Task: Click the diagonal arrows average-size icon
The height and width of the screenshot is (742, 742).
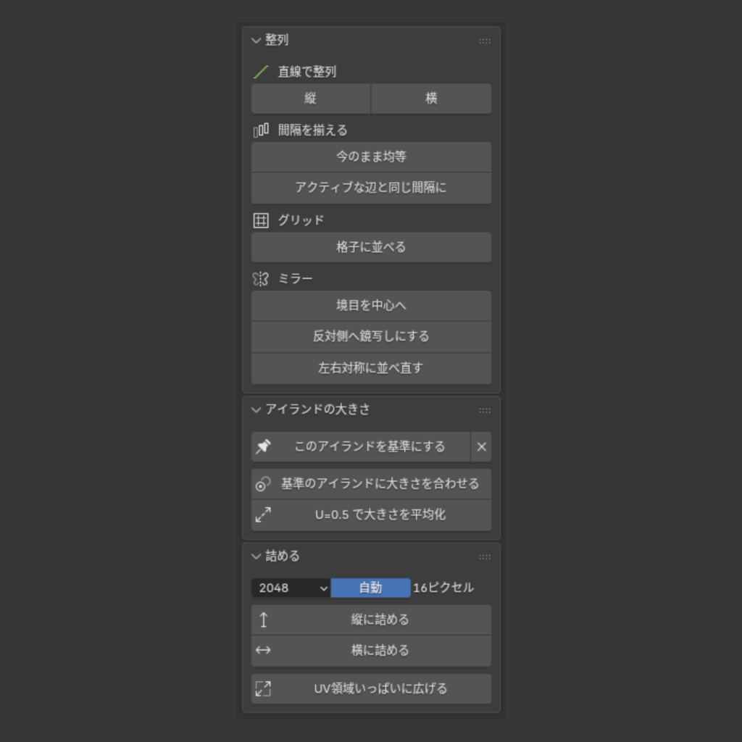Action: 263,515
